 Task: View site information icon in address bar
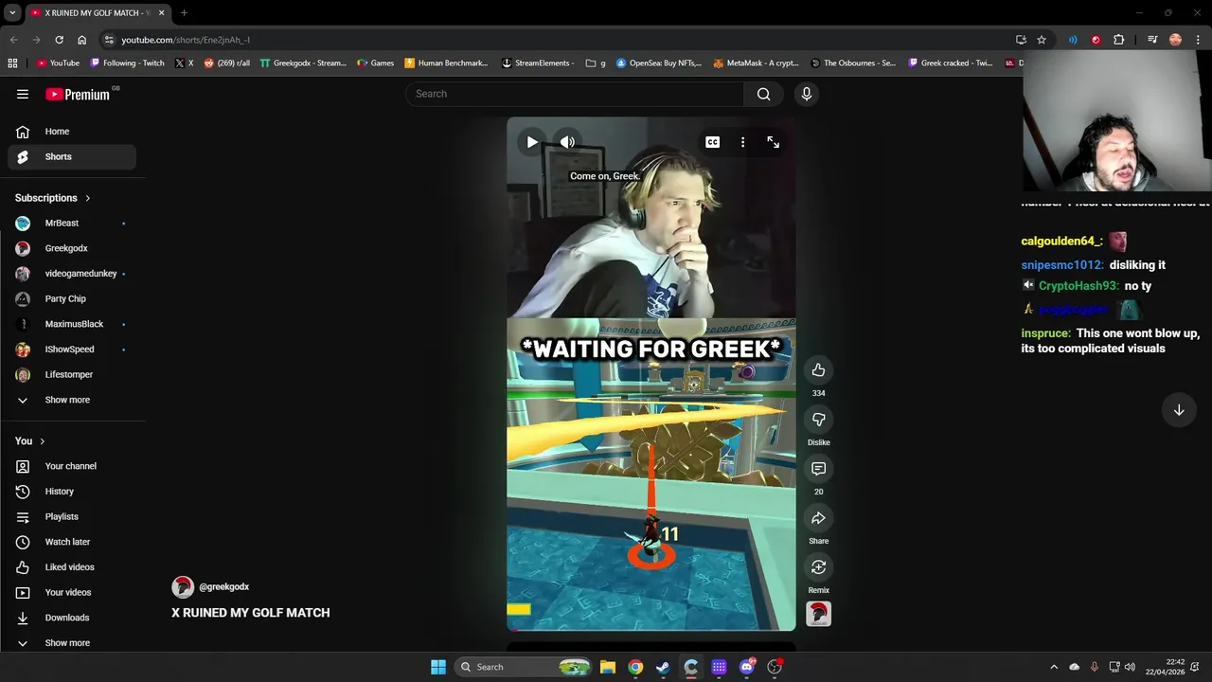click(109, 40)
